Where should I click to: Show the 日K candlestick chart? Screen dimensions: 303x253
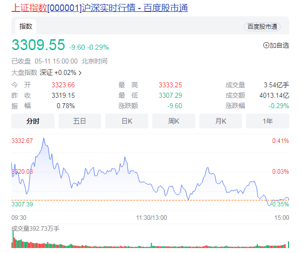click(126, 121)
